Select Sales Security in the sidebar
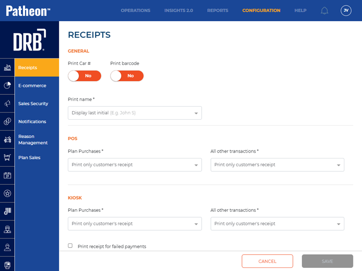 pyautogui.click(x=33, y=103)
